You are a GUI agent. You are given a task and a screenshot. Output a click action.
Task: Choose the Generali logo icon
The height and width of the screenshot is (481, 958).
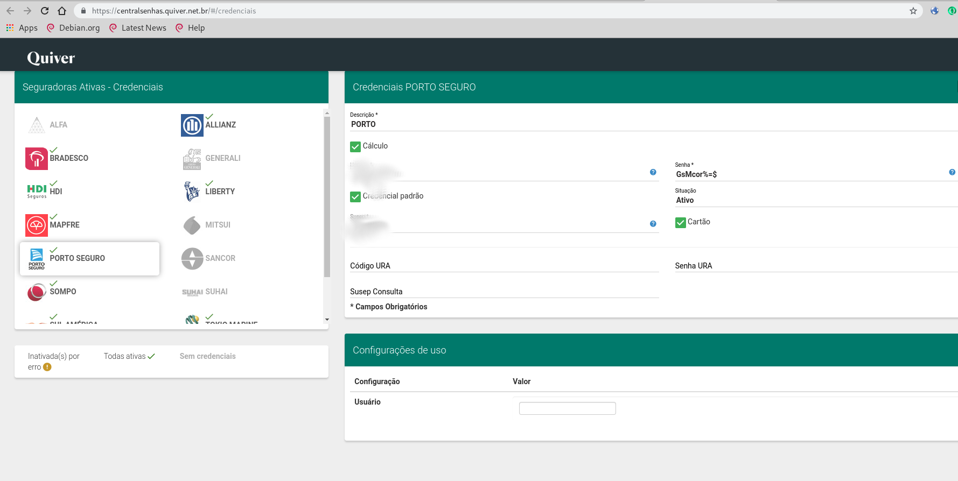(x=192, y=159)
